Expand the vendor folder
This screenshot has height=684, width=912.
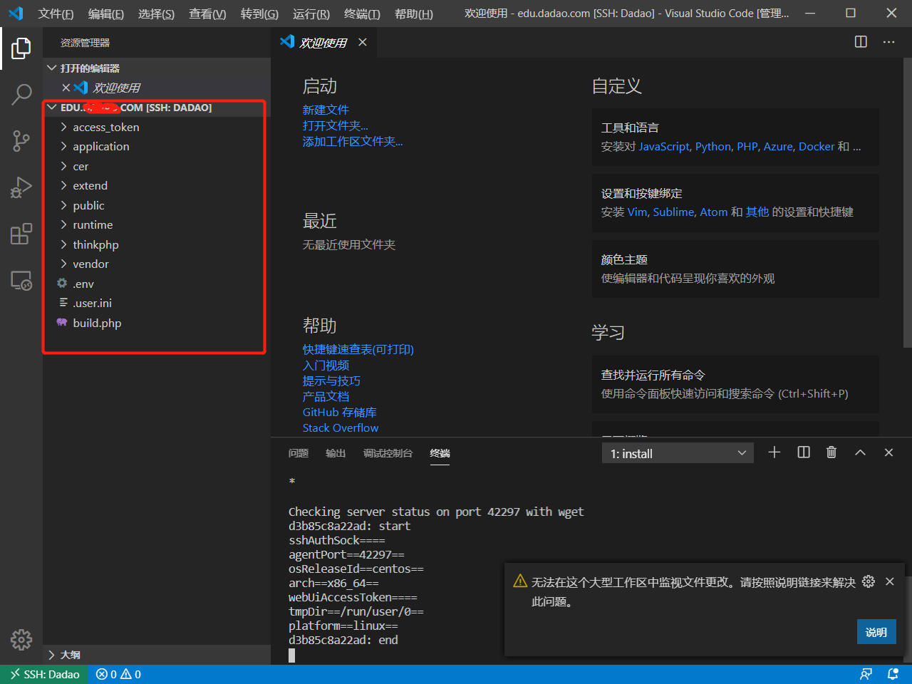[157, 264]
